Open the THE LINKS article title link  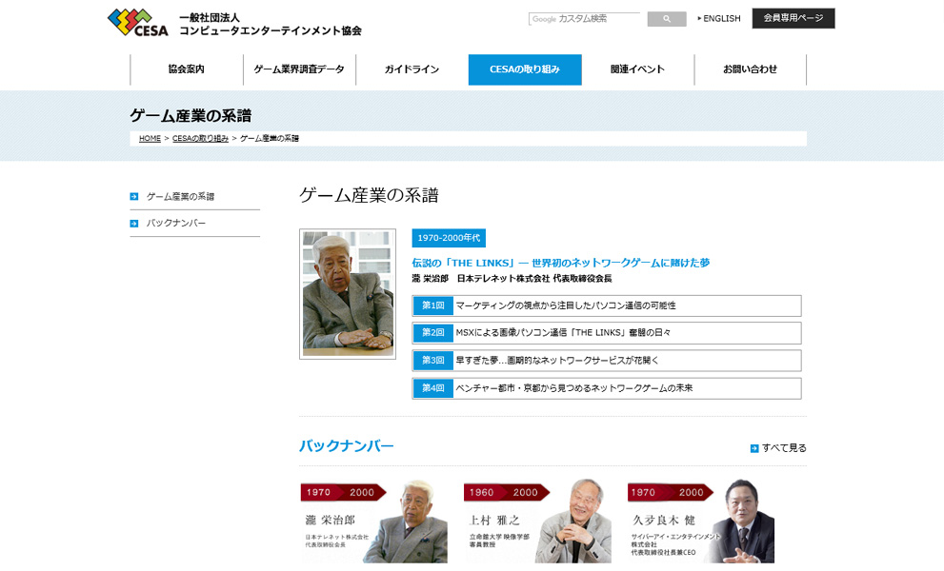(x=560, y=263)
